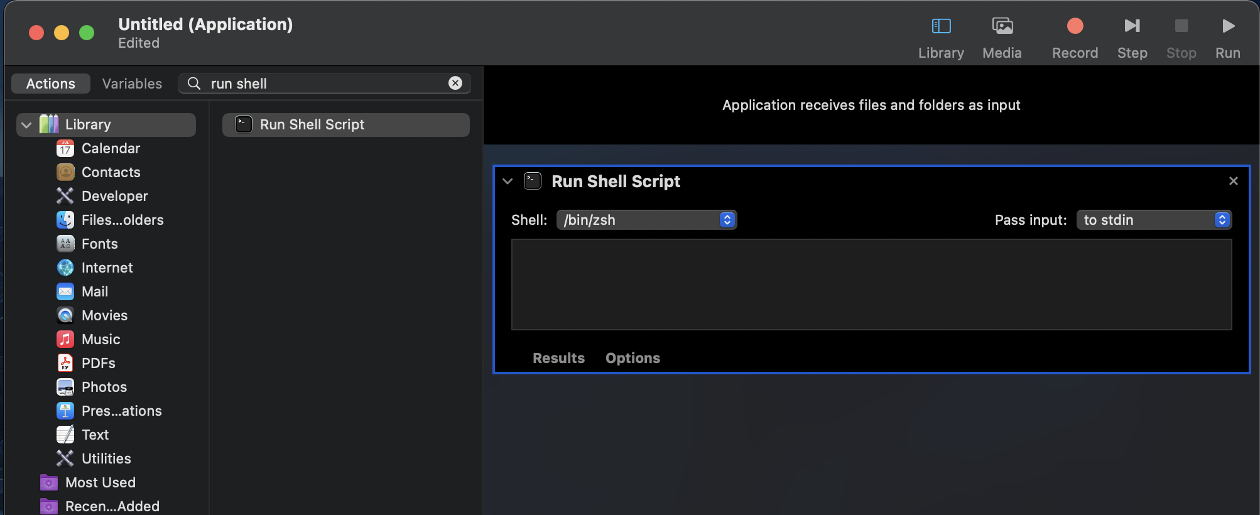Click the Record button in toolbar
This screenshot has width=1260, height=515.
point(1075,26)
